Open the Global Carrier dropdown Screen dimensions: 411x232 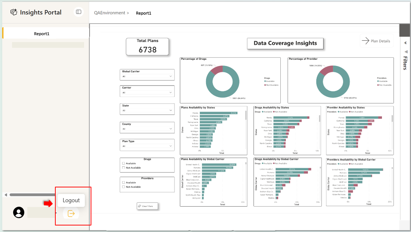147,76
